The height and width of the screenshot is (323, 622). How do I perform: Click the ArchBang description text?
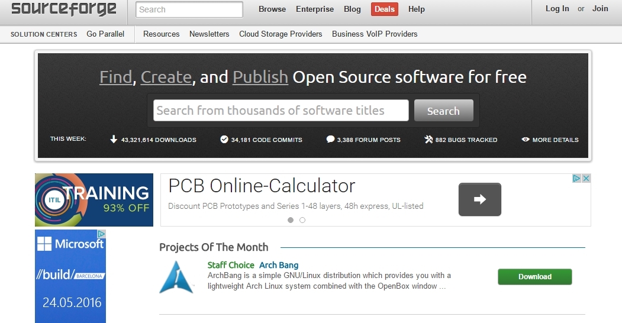click(329, 280)
